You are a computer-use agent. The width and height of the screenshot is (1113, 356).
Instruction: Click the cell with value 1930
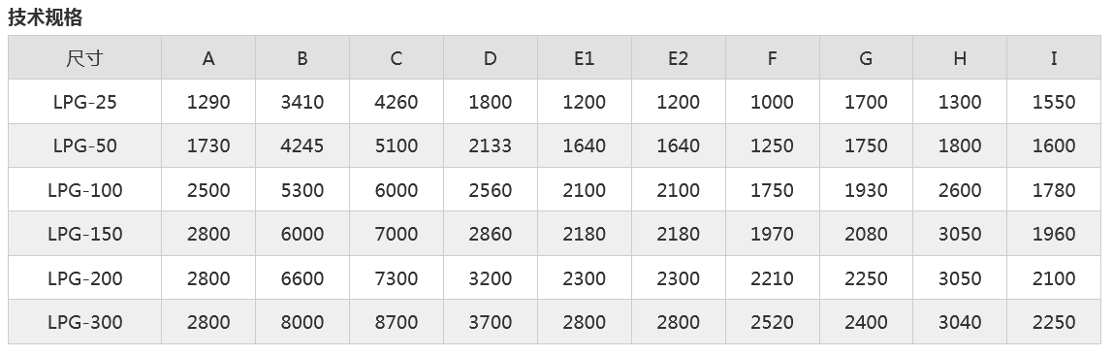(x=866, y=190)
